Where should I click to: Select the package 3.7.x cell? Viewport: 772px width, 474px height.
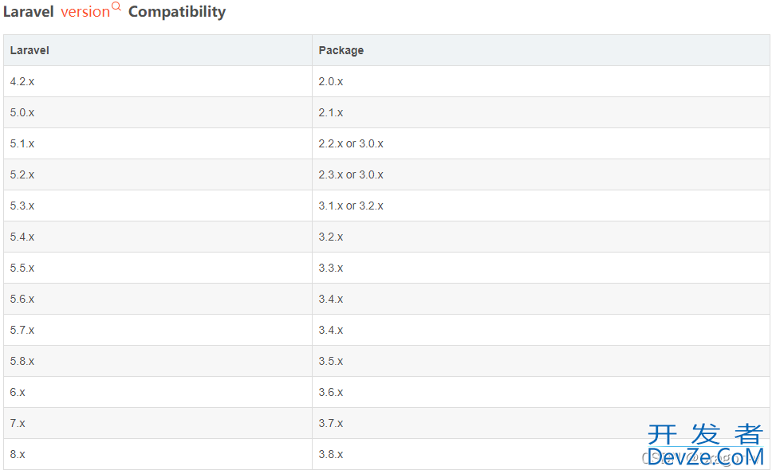point(331,423)
